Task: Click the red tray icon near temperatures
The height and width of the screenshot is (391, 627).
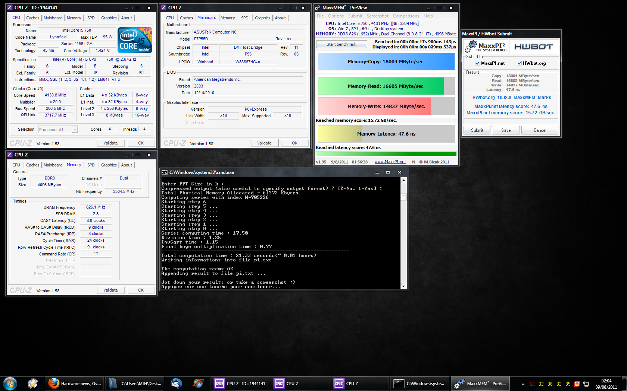Action: 577,384
